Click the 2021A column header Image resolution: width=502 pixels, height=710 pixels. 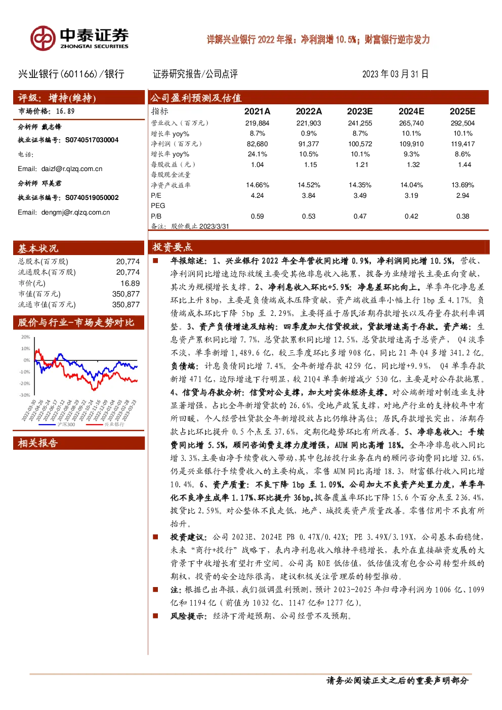pyautogui.click(x=257, y=111)
